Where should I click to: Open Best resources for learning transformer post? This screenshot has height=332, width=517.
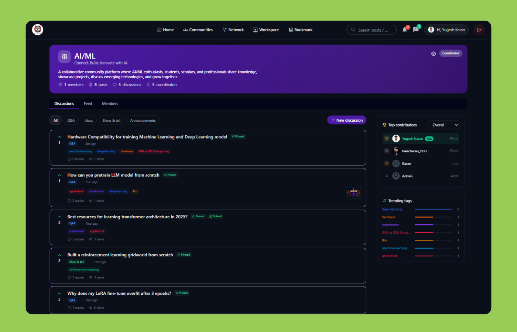[x=127, y=217]
